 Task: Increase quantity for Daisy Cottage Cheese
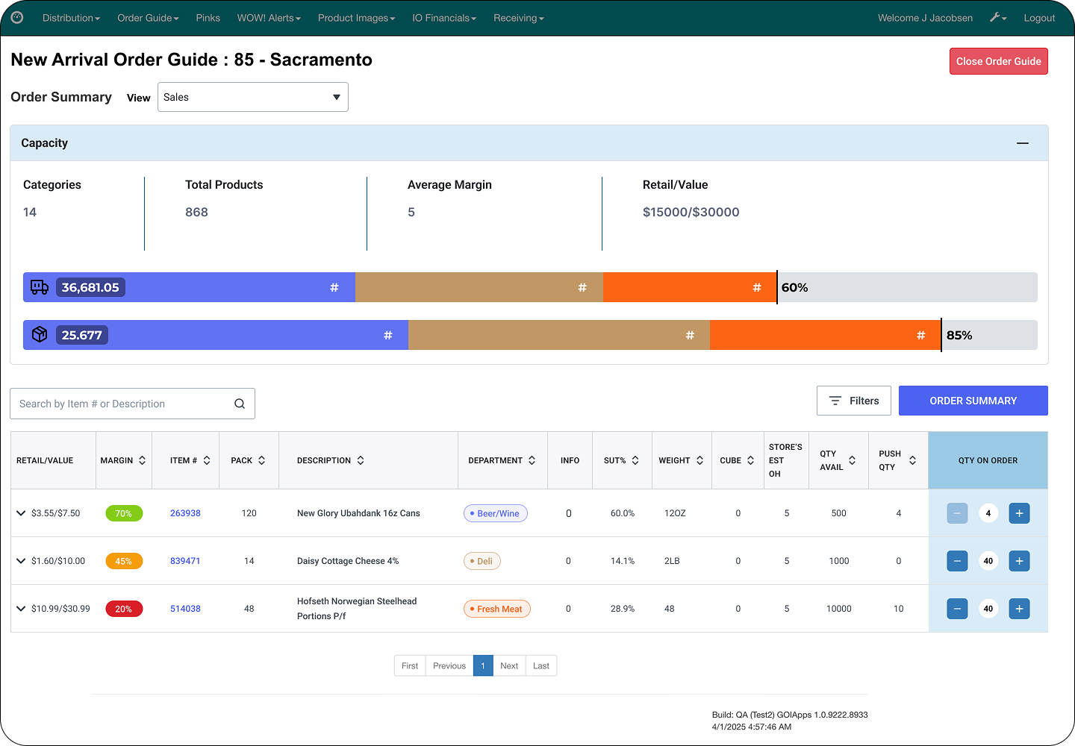(x=1019, y=561)
